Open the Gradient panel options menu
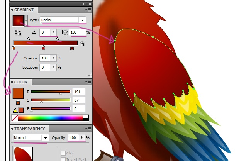 pos(89,9)
